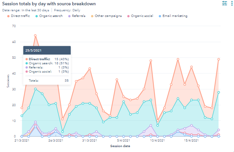The image size is (234, 152).
Task: Open the chart filter settings icon
Action: point(225,3)
